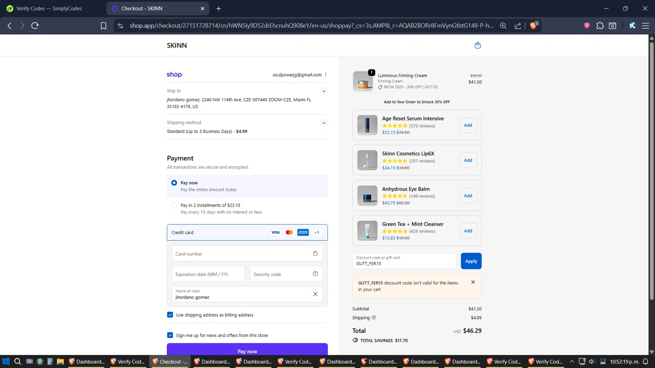Image resolution: width=655 pixels, height=368 pixels.
Task: Uncheck Sign me up for news and offers
Action: 170,335
